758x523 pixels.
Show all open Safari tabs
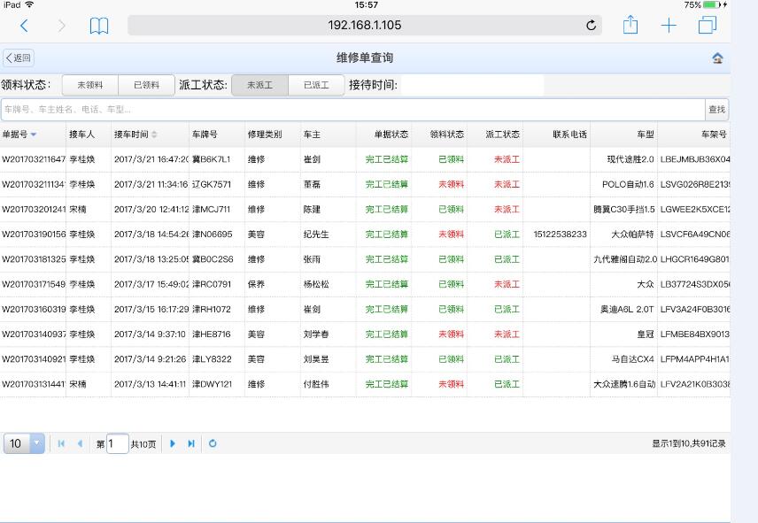tap(707, 26)
